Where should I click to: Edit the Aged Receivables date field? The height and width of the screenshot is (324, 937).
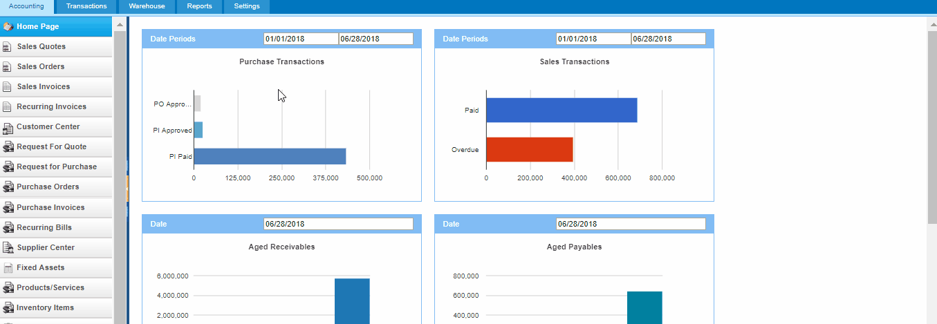point(338,224)
